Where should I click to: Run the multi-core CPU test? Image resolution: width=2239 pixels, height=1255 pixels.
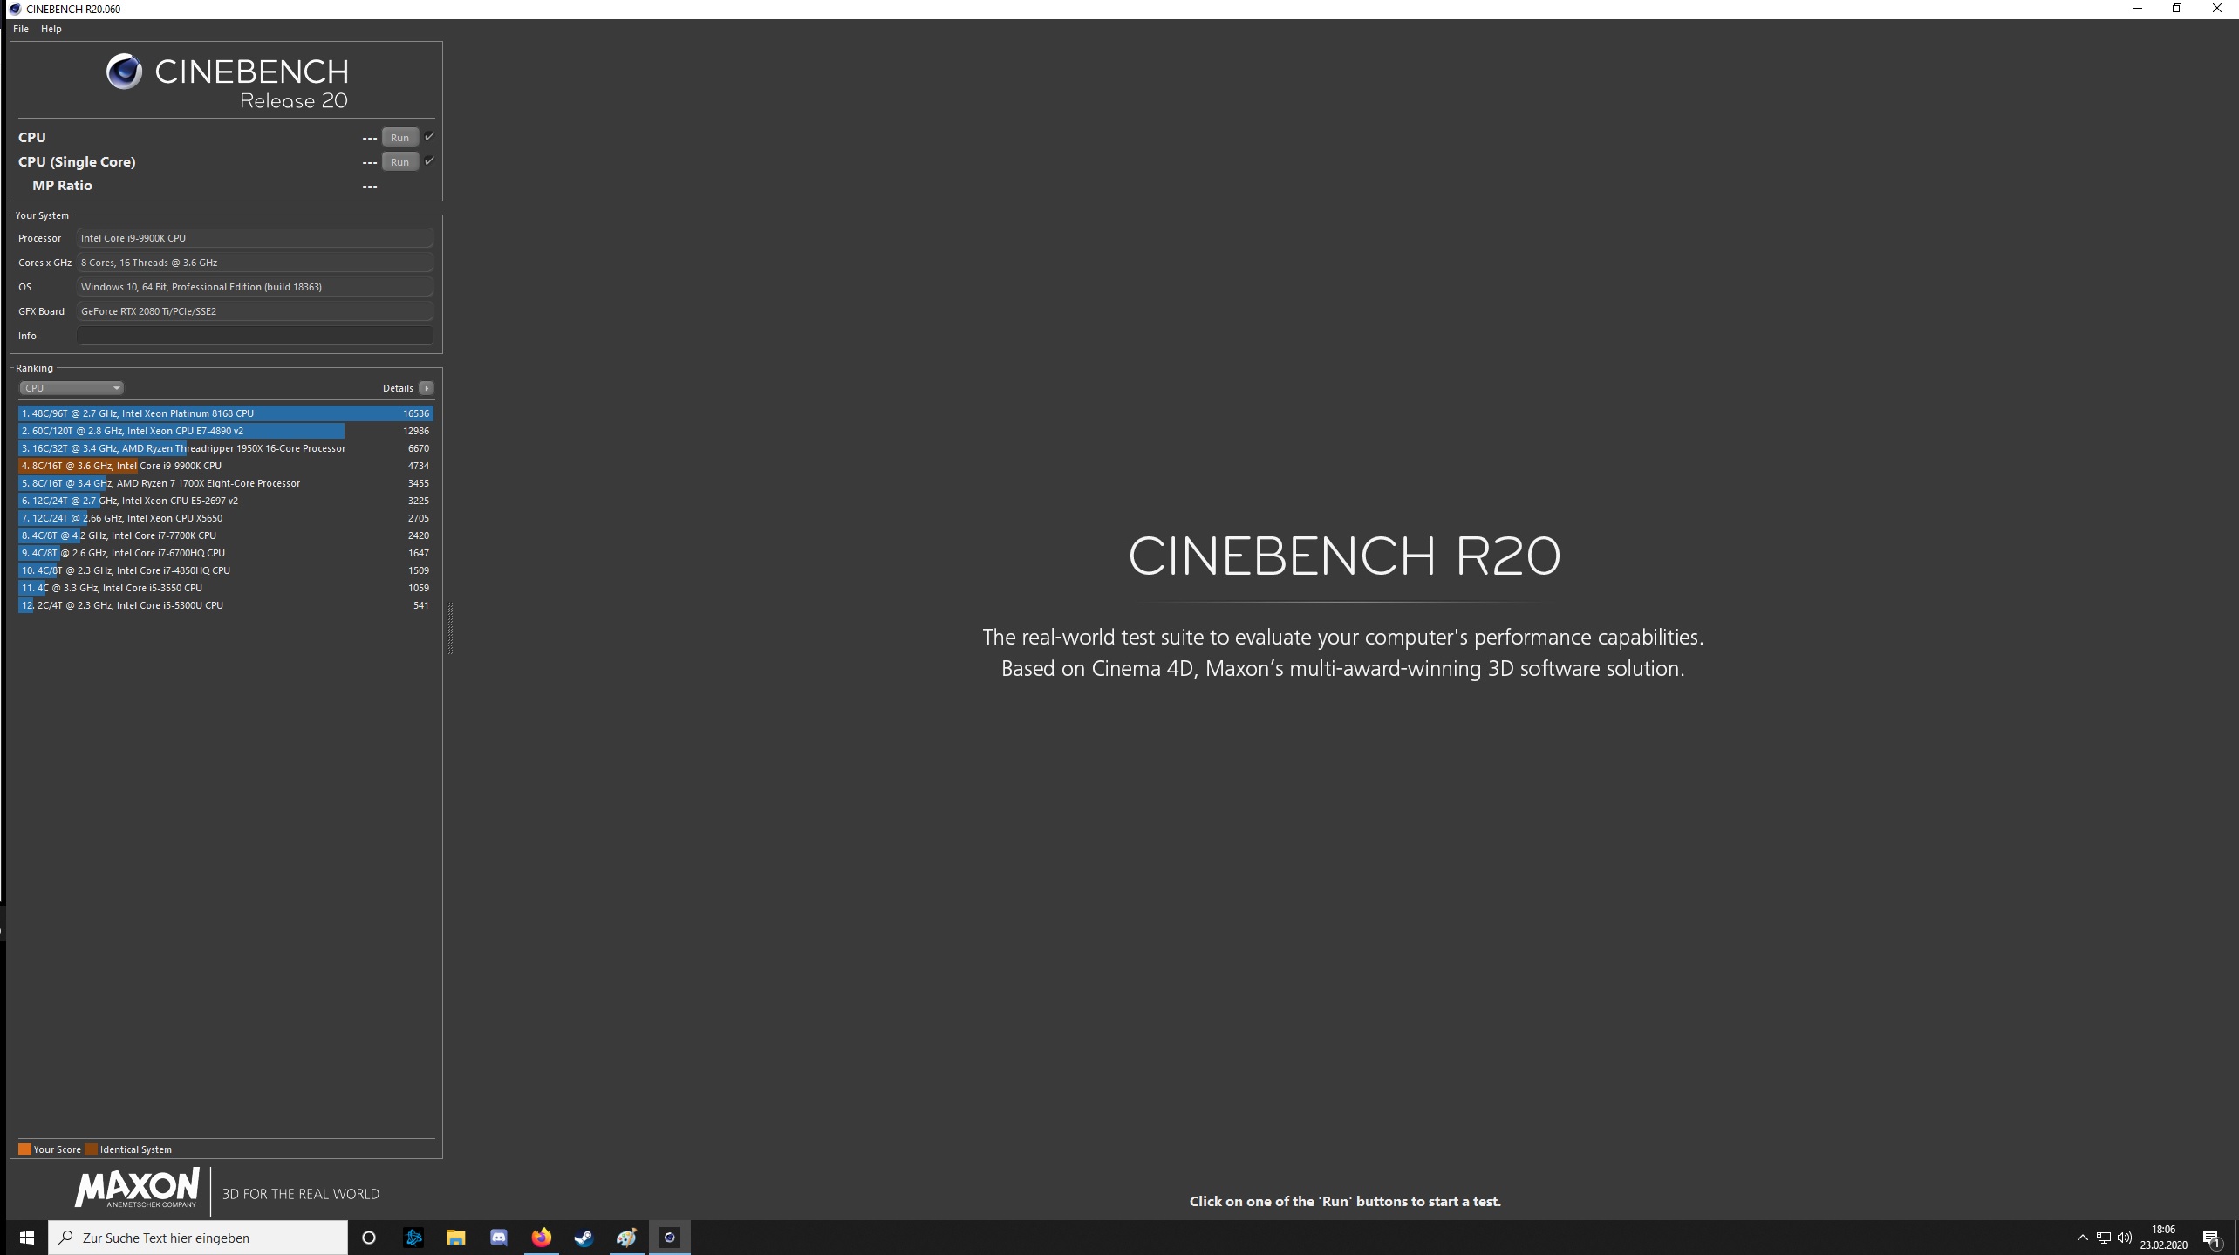[399, 137]
